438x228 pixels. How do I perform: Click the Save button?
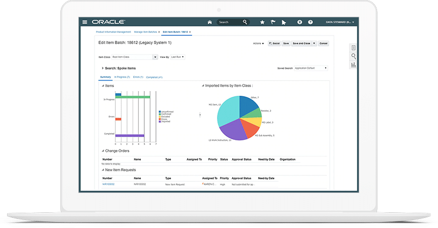coord(286,44)
